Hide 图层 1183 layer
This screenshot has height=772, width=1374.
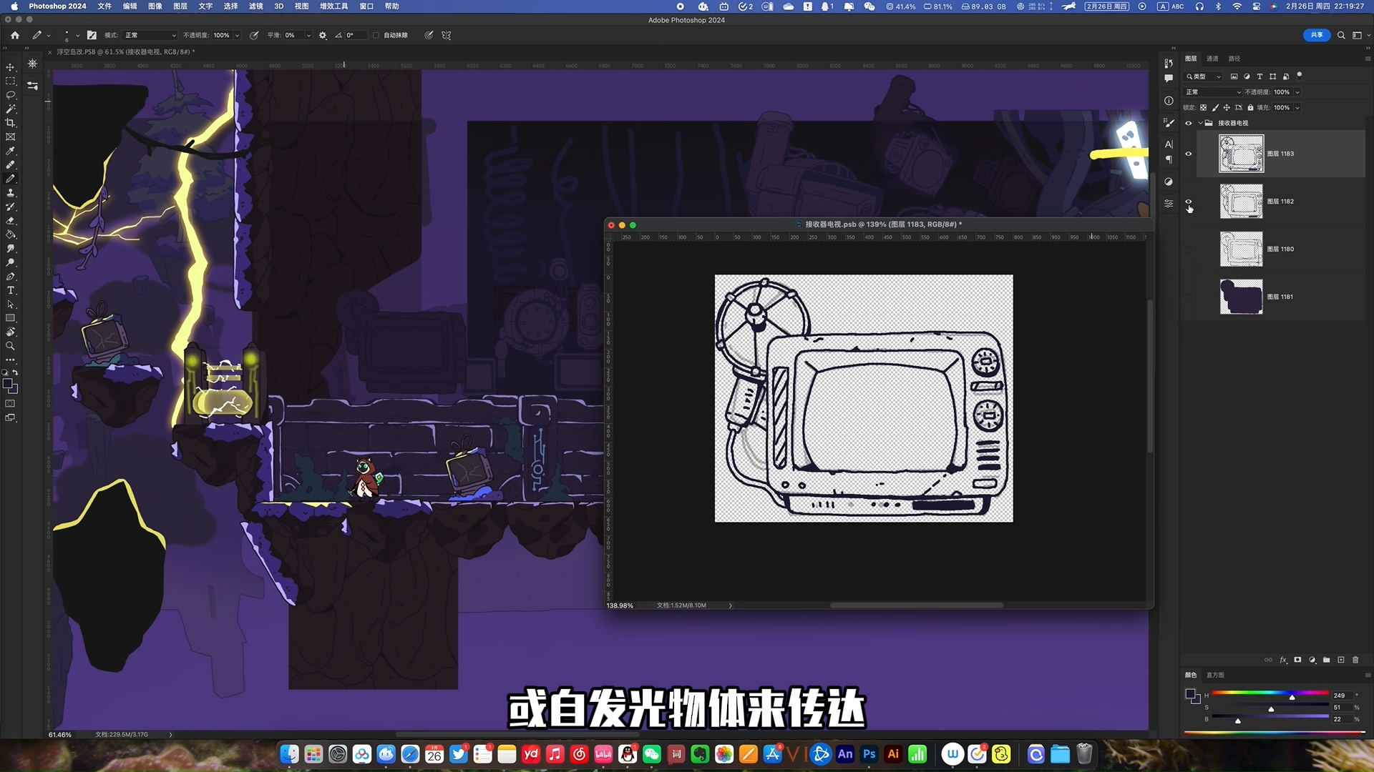click(x=1189, y=154)
